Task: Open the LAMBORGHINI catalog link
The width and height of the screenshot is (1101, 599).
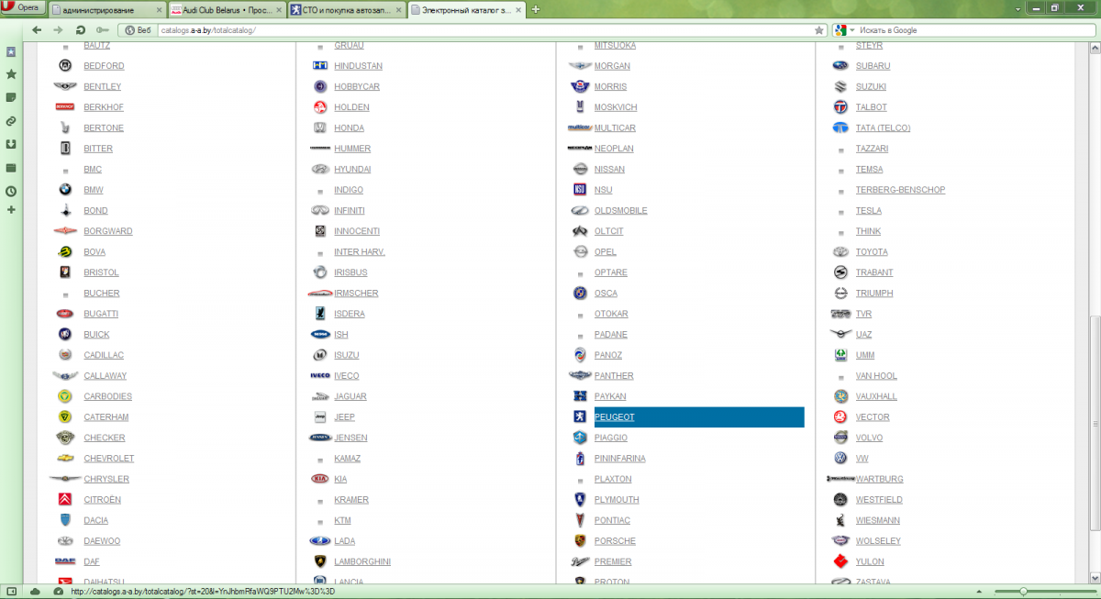Action: pos(361,561)
